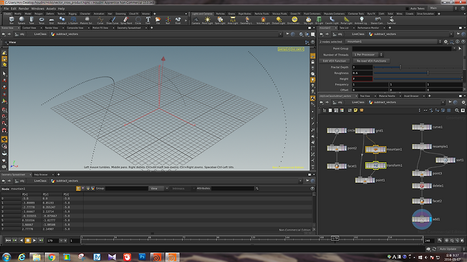Select the Tube shelf tool
This screenshot has height=262, width=467.
pos(32,20)
